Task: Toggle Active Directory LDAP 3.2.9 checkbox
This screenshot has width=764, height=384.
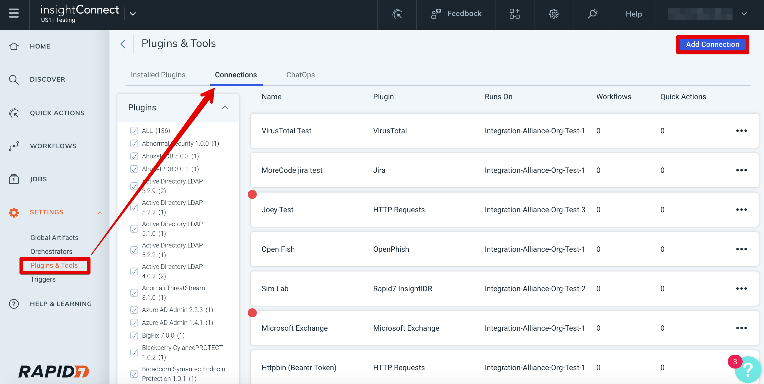Action: click(x=134, y=186)
